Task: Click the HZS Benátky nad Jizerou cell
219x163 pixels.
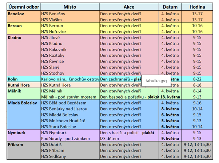Action: pos(70,109)
